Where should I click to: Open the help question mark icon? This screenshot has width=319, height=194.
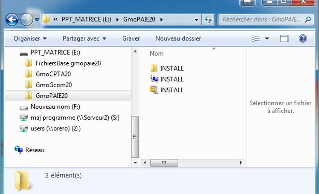303,38
